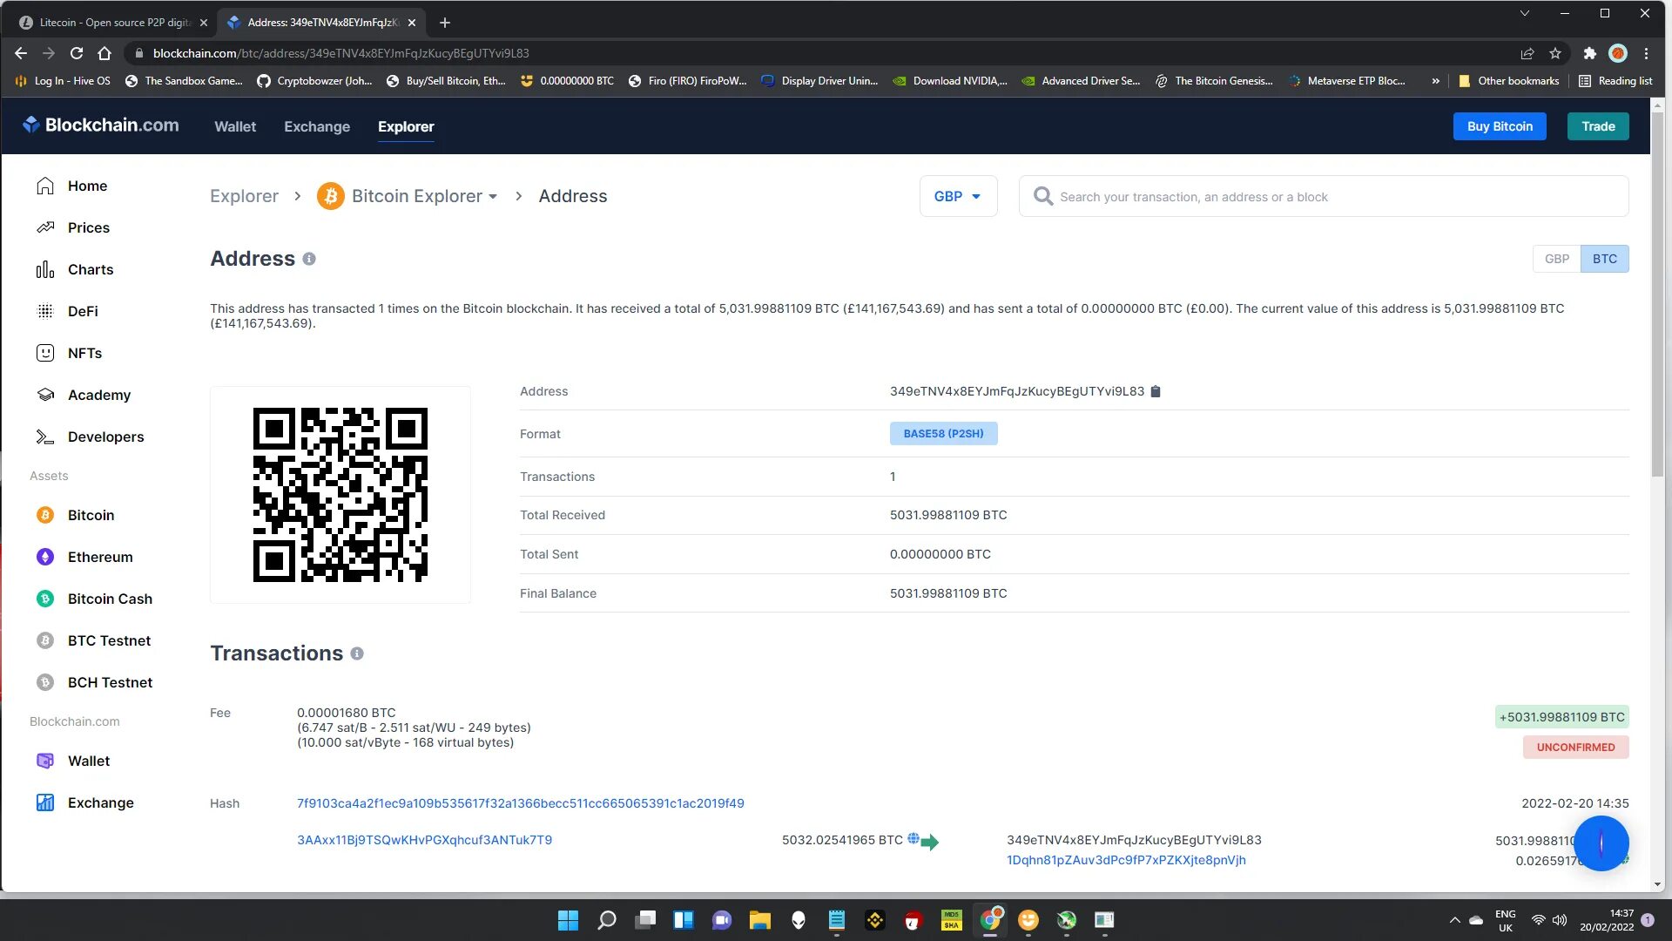Viewport: 1672px width, 941px height.
Task: Click the Buy Bitcoin button
Action: (x=1499, y=127)
